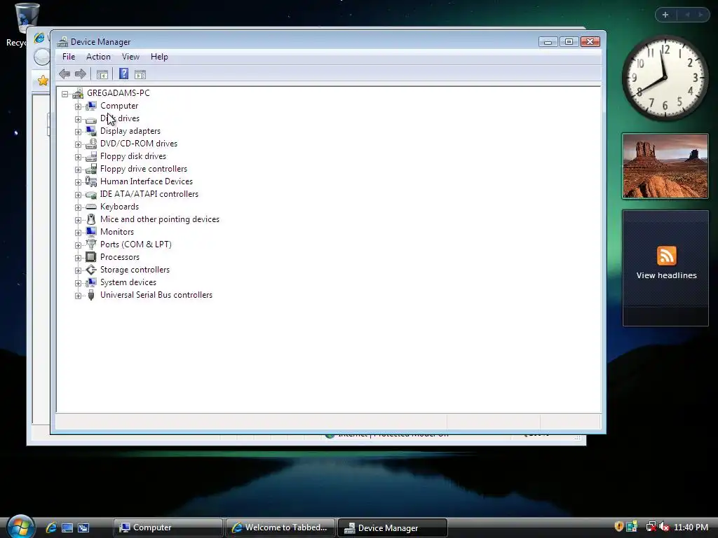Select the Universal Serial Bus controllers icon
Screen dimensions: 718x538
[91, 295]
